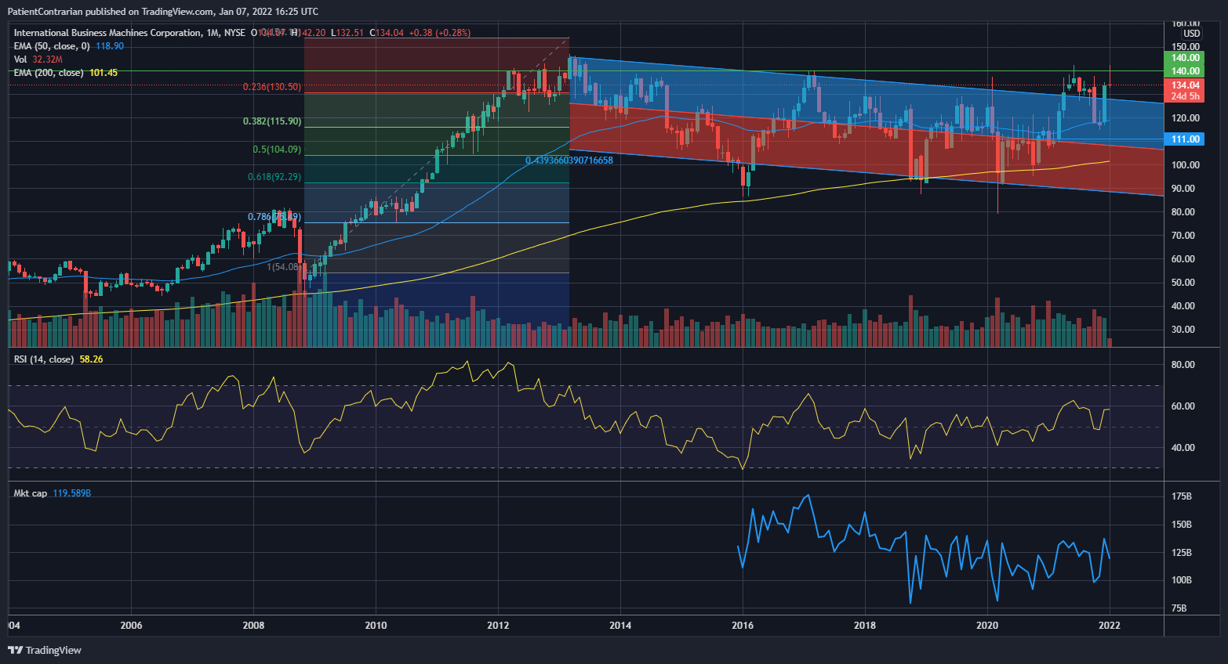Click the 2022 label on the time axis

[1110, 625]
